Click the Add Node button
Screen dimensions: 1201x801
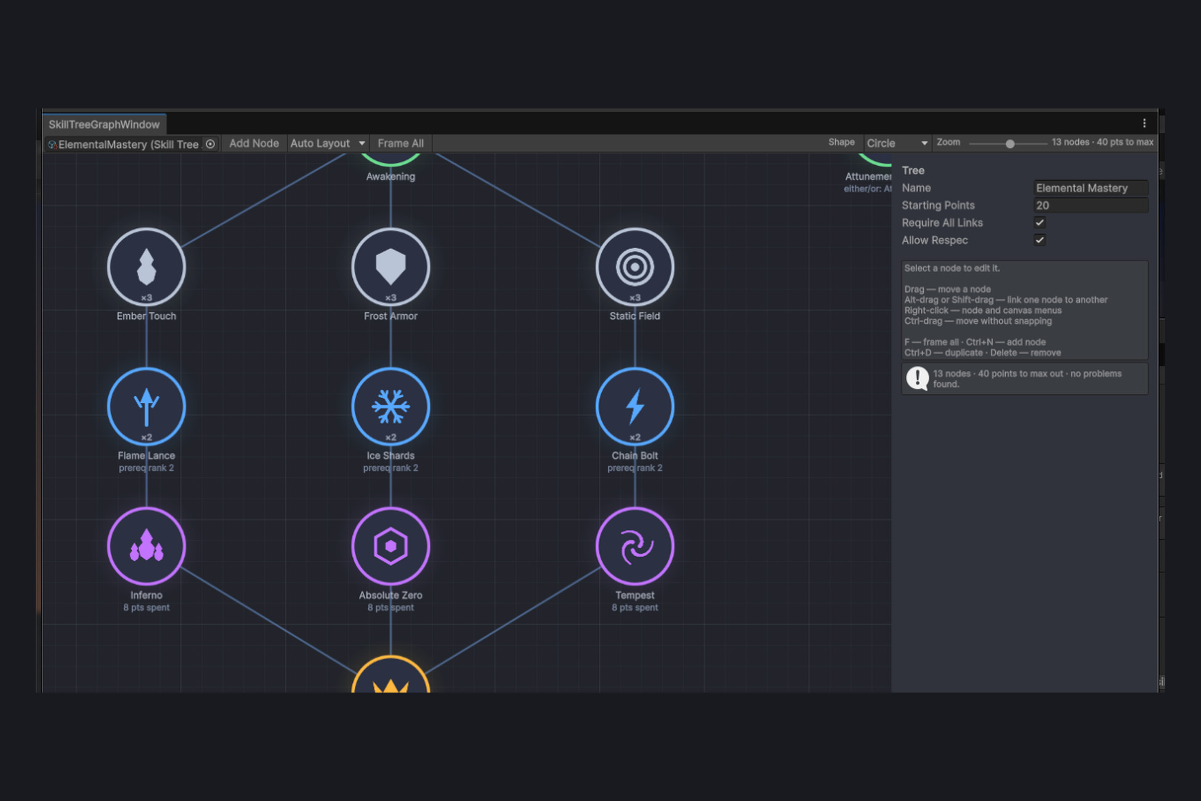pos(254,143)
